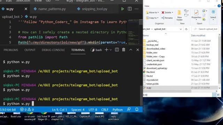Open the OUTPUT panel tab
This screenshot has width=223, height=125.
pyautogui.click(x=30, y=50)
